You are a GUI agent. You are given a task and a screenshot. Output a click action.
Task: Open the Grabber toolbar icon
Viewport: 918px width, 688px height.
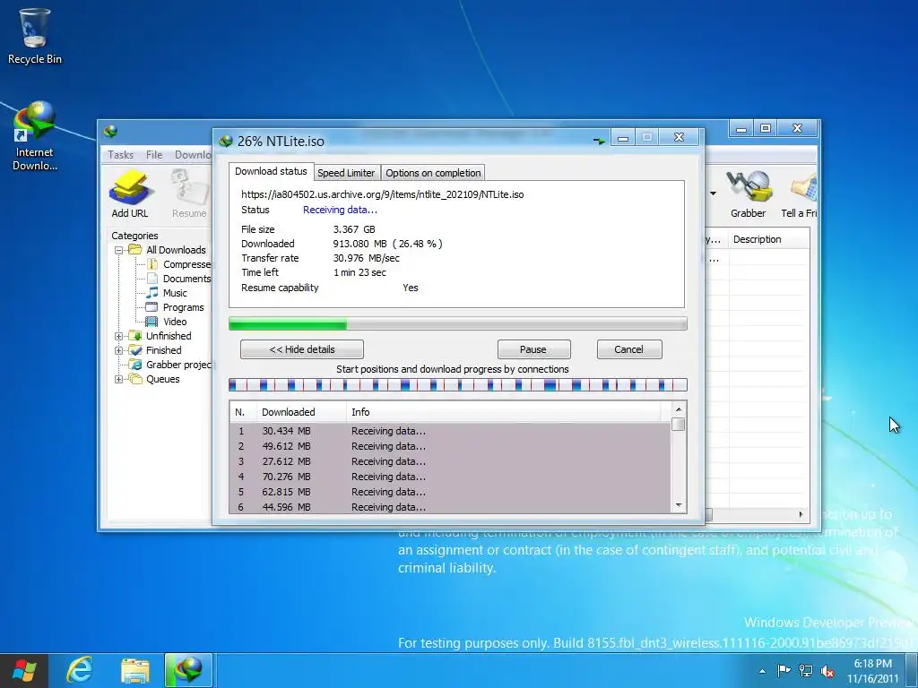(749, 194)
